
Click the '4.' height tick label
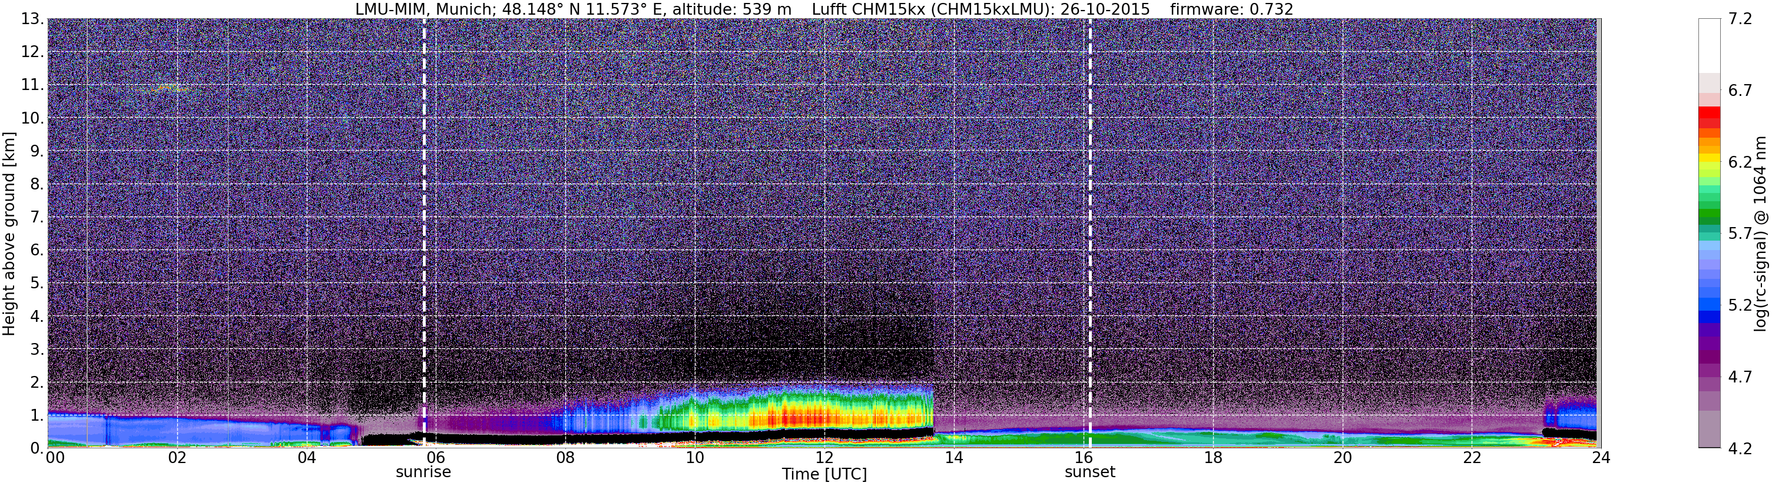tap(37, 316)
